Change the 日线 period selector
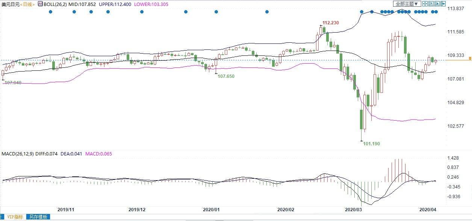 click(27, 4)
